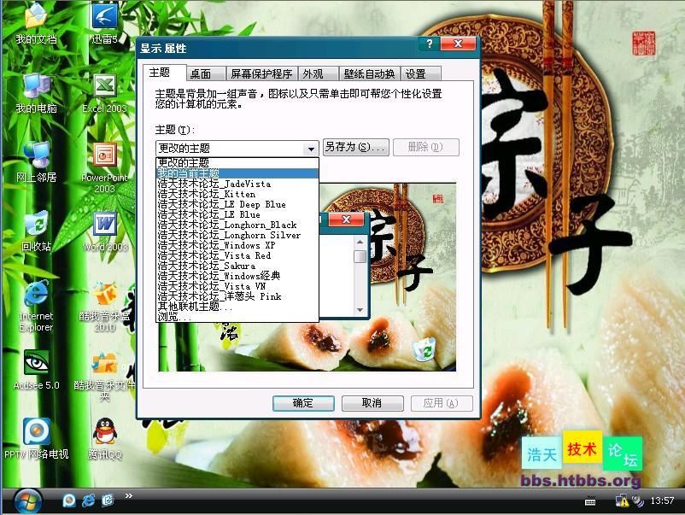Open the 我的文档 desktop icon
685x515 pixels.
36,24
